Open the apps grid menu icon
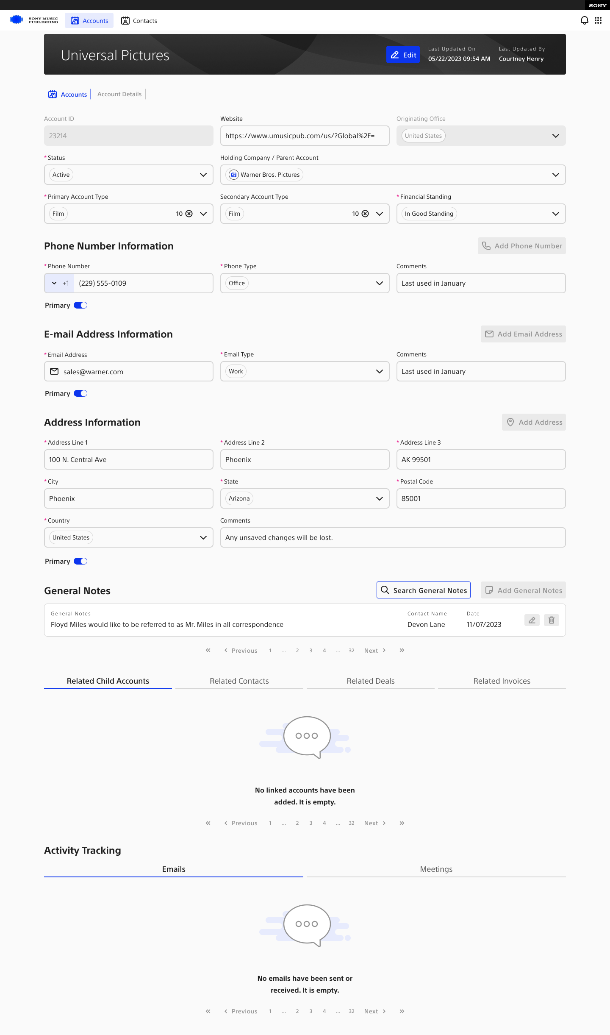610x1035 pixels. pos(598,20)
